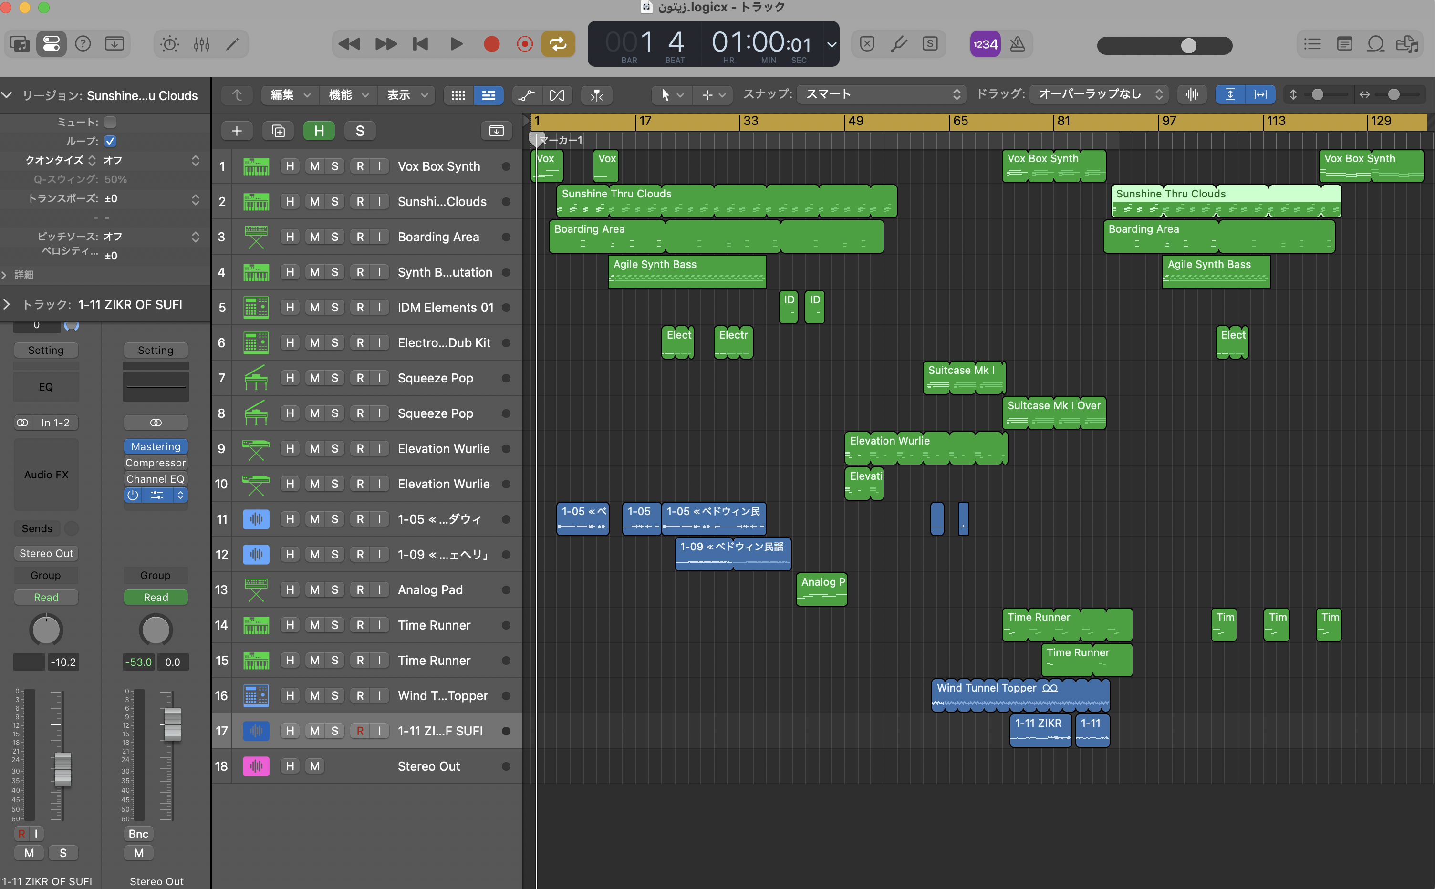The image size is (1435, 889).
Task: Click the master volume slider knob
Action: coord(1188,46)
